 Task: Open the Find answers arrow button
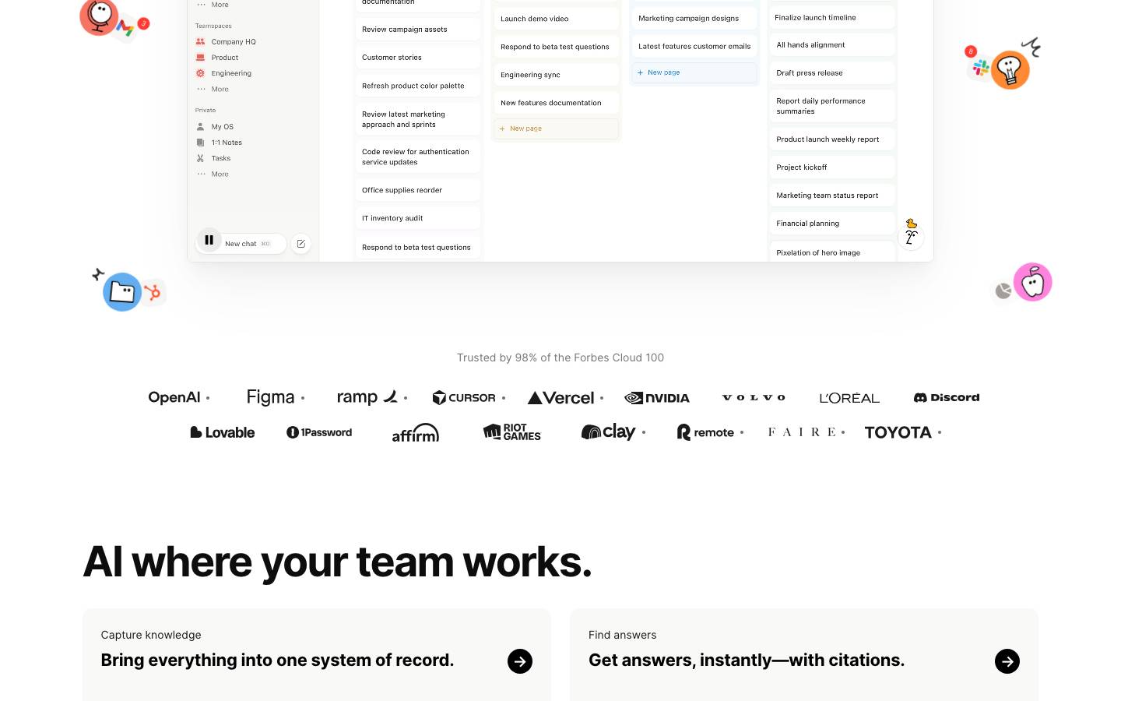pyautogui.click(x=1007, y=661)
